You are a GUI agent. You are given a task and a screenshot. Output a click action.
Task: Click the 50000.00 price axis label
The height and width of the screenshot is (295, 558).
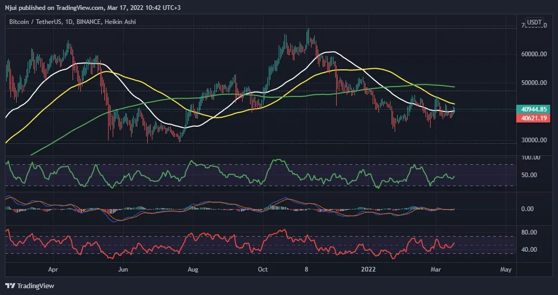tap(533, 83)
